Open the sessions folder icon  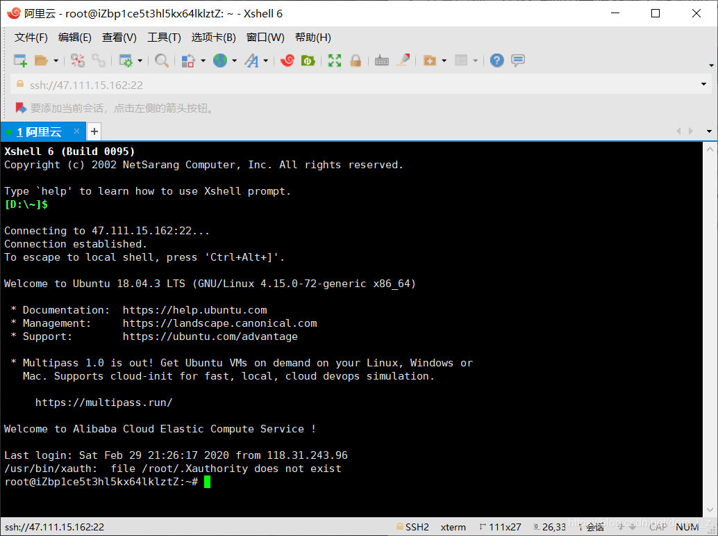tap(41, 60)
